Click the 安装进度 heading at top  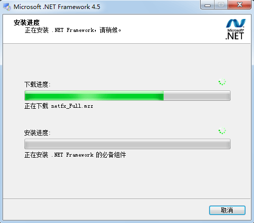(26, 22)
